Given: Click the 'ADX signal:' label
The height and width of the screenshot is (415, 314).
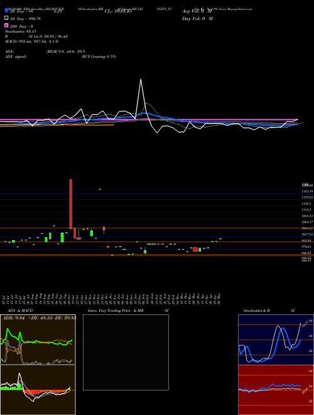Looking at the screenshot, I should click(16, 57).
